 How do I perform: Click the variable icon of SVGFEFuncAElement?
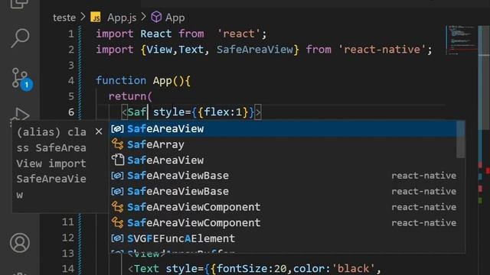pyautogui.click(x=117, y=238)
